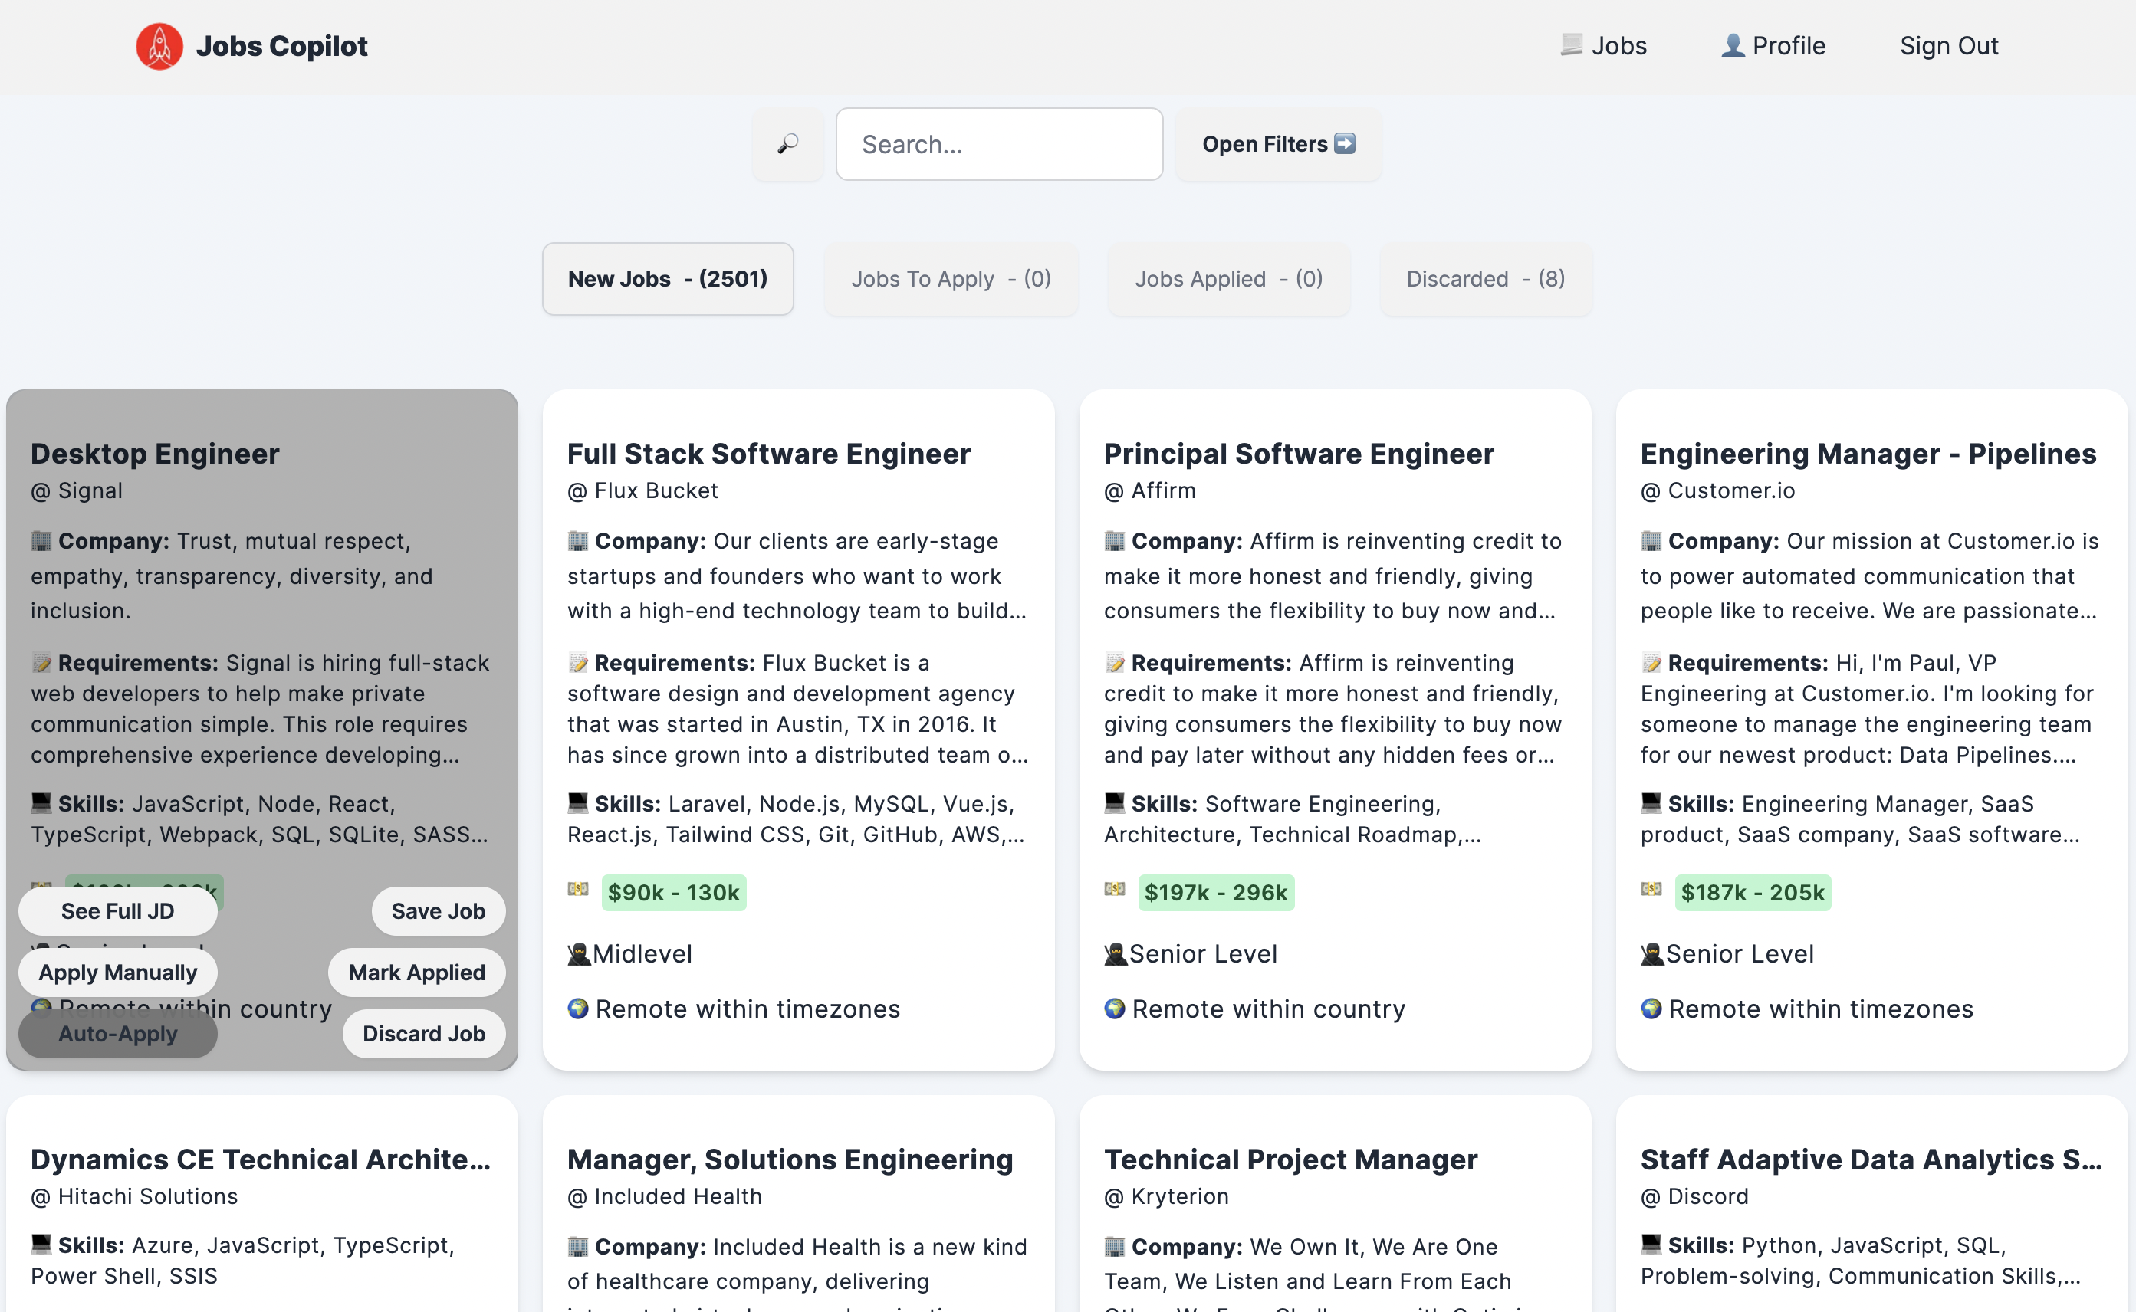The width and height of the screenshot is (2136, 1312).
Task: Click building icon on Kryterion card
Action: pos(1115,1247)
